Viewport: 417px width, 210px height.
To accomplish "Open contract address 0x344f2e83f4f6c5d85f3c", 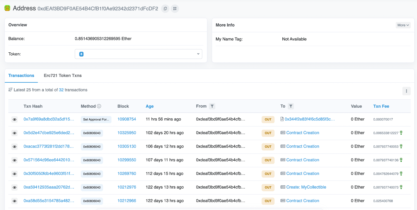I will coord(310,119).
